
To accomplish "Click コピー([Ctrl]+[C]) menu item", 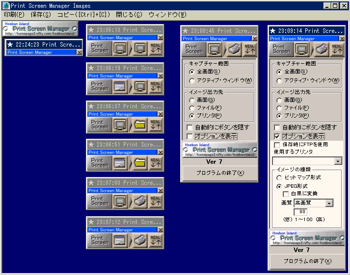I will pos(84,15).
